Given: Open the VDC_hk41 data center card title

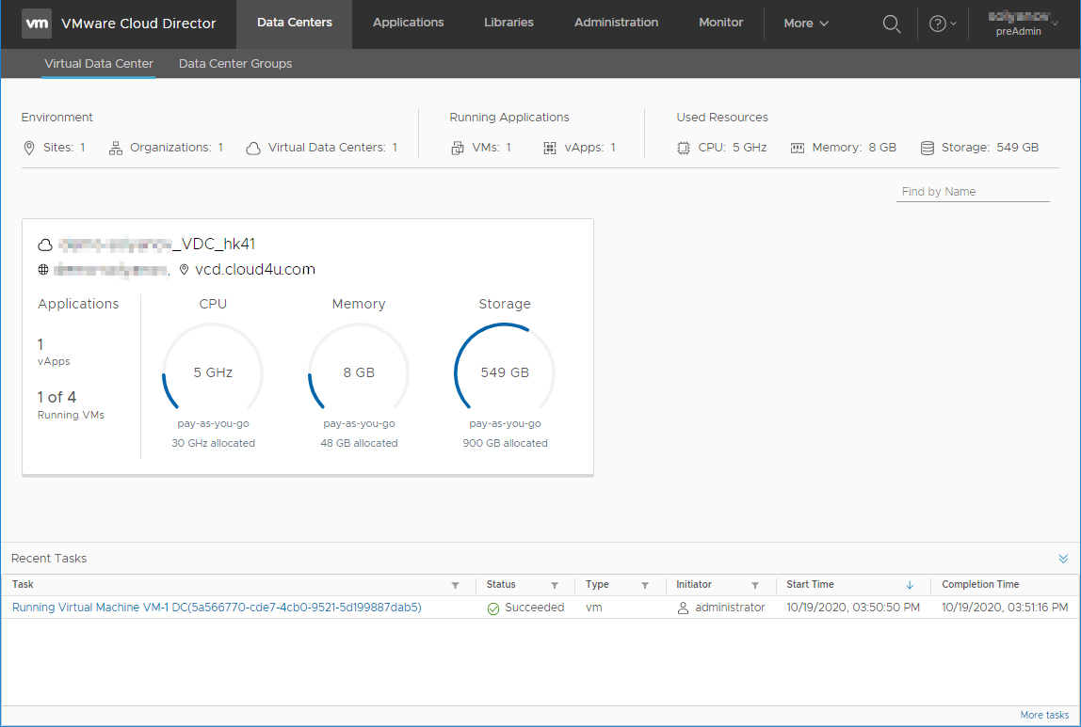Looking at the screenshot, I should tap(157, 244).
